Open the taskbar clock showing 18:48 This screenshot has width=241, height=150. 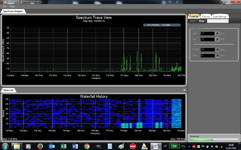pyautogui.click(x=231, y=146)
